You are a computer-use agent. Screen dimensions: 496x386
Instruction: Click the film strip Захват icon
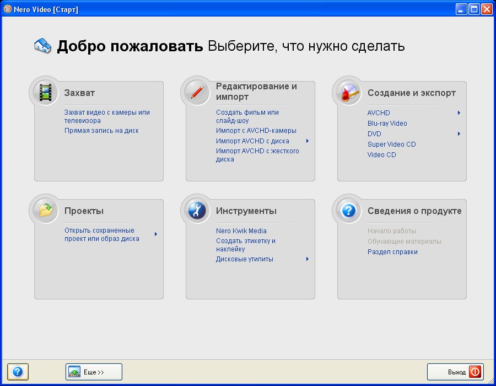pos(45,93)
